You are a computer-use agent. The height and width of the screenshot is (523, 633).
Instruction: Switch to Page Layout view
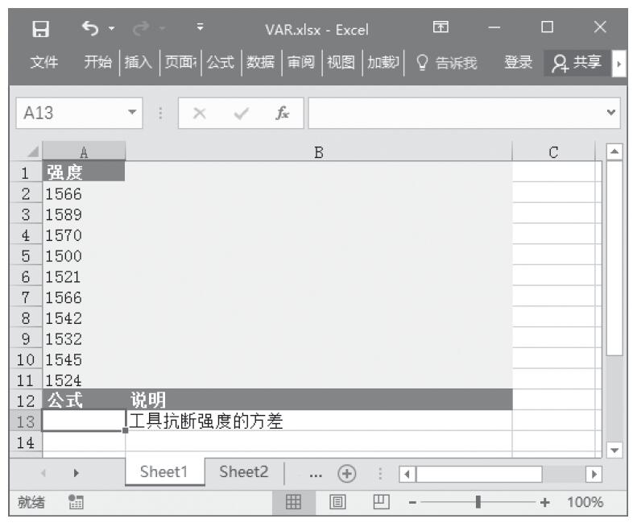coord(337,502)
